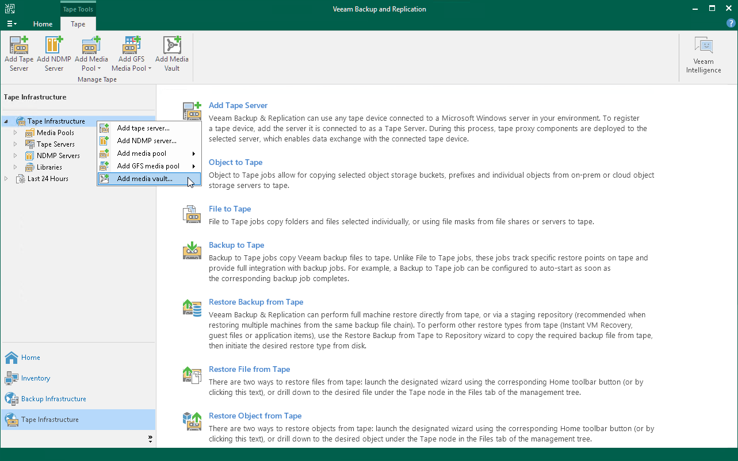Click the Add Tape Server heading link
738x461 pixels.
point(238,105)
